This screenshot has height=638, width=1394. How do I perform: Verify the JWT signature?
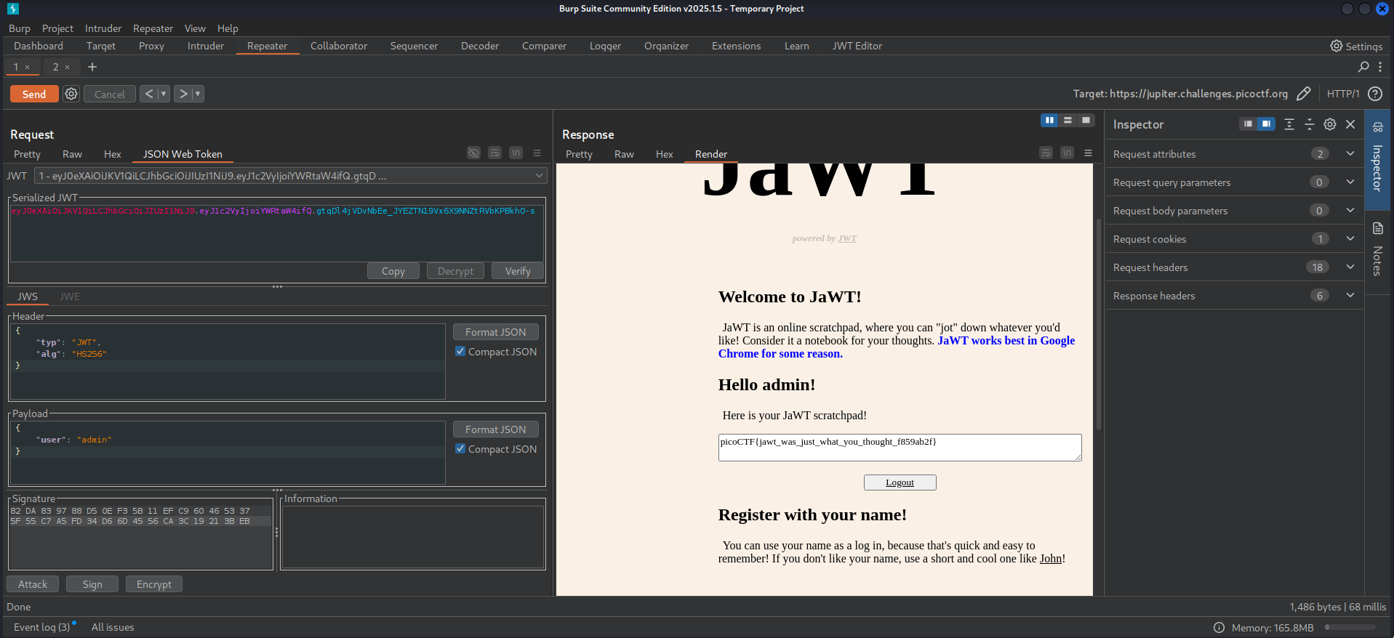coord(518,271)
